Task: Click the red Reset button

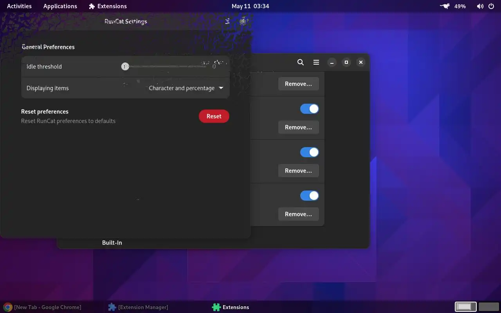Action: pos(214,116)
